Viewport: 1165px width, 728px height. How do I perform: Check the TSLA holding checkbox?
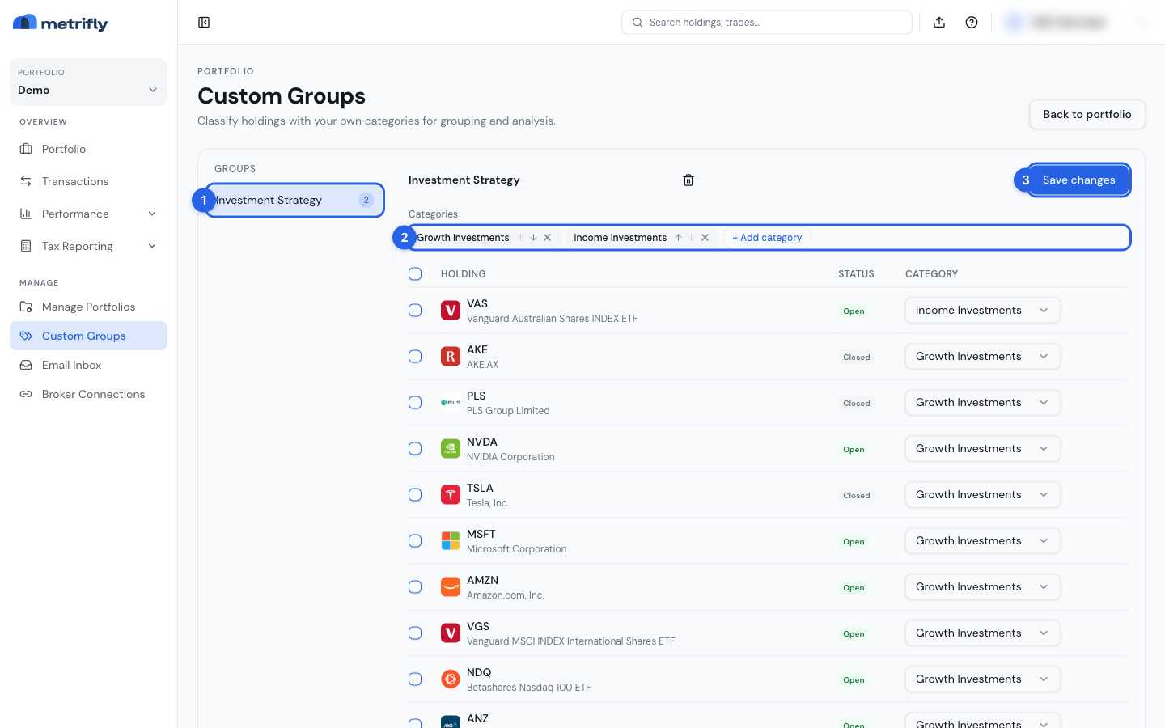[415, 495]
